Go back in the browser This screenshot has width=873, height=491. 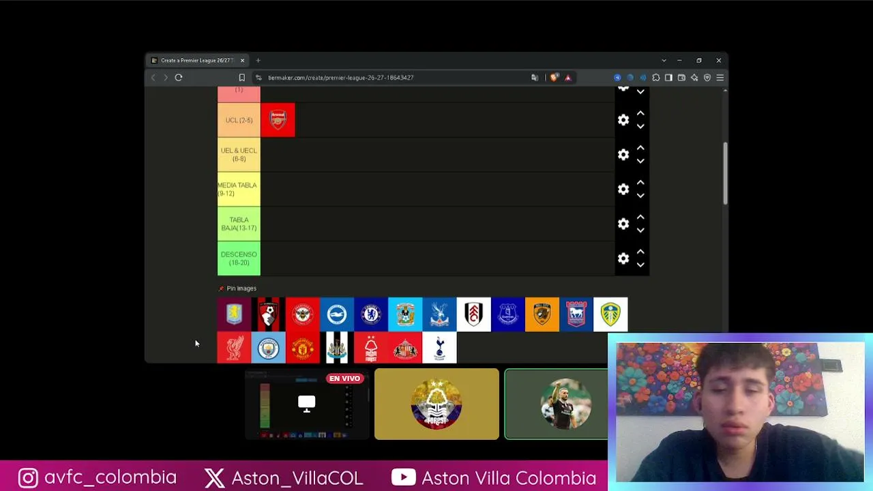pyautogui.click(x=153, y=78)
